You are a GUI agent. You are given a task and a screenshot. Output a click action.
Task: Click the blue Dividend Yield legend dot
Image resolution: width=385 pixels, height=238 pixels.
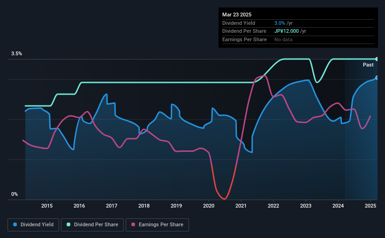pyautogui.click(x=15, y=224)
